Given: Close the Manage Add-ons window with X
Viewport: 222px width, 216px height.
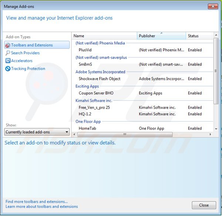Looking at the screenshot, I should click(x=213, y=6).
